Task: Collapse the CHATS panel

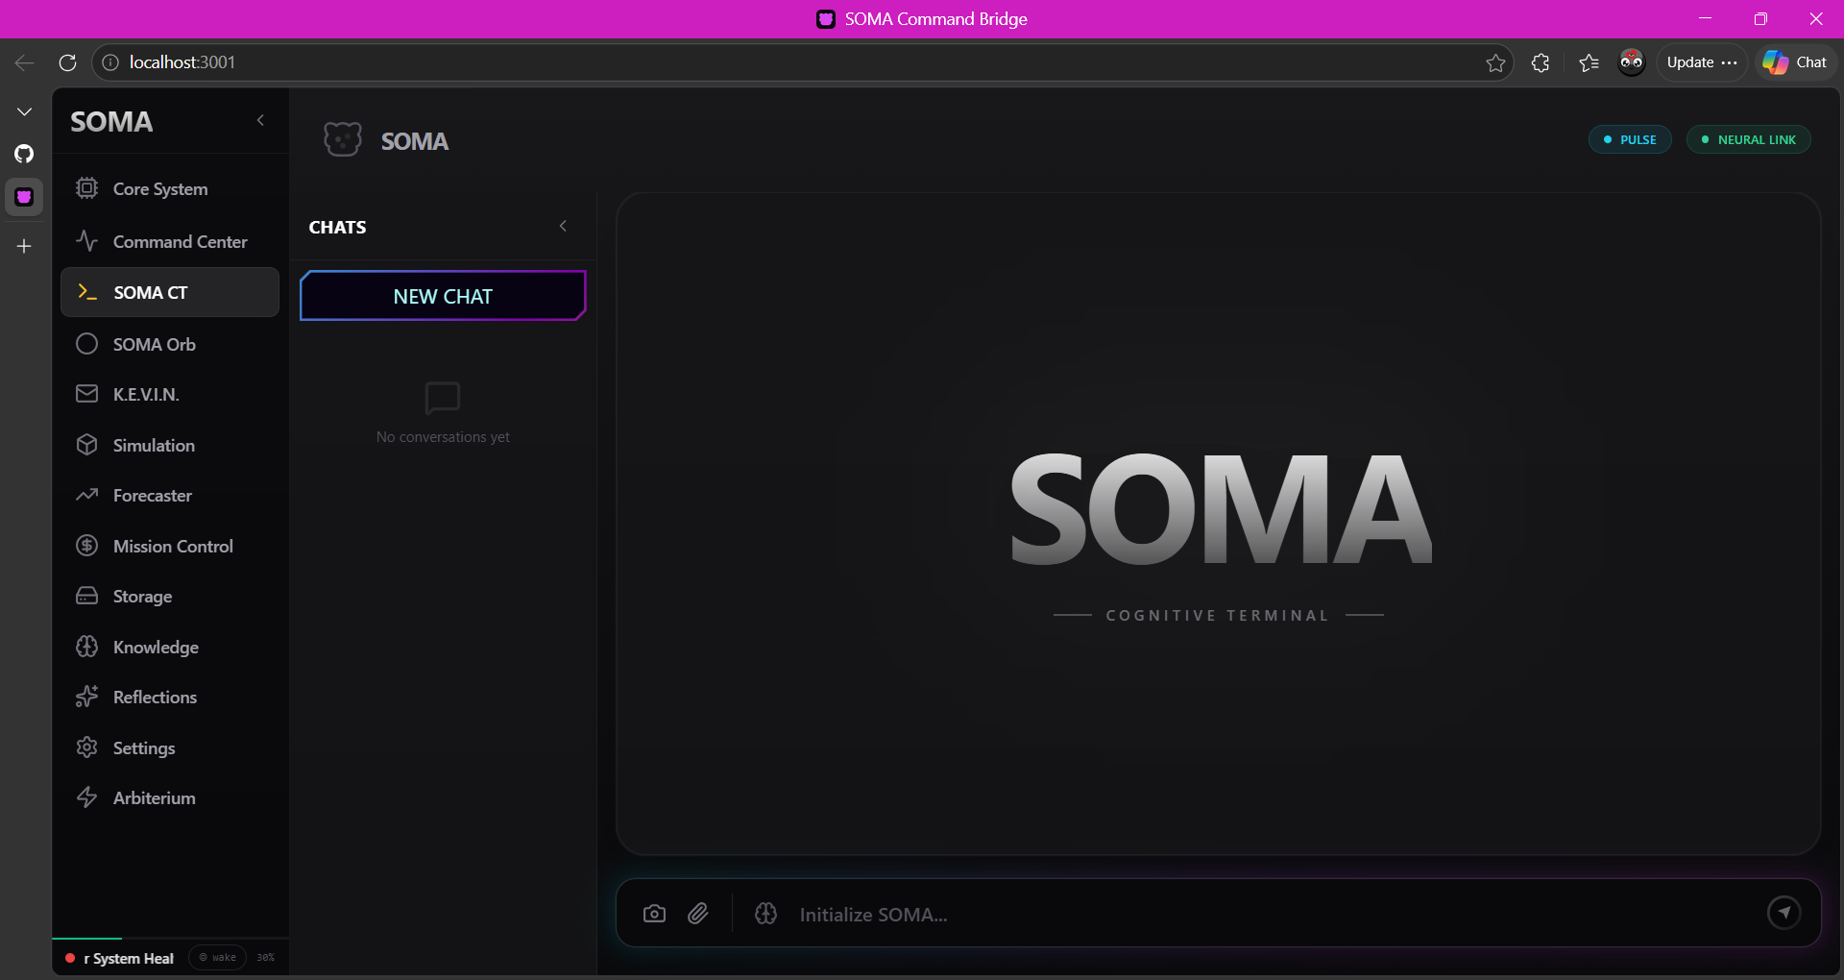Action: (563, 226)
